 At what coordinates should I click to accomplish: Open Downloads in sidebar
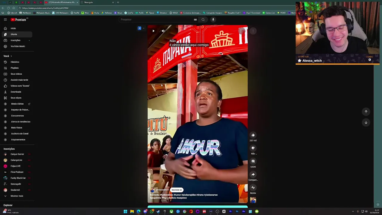click(16, 92)
